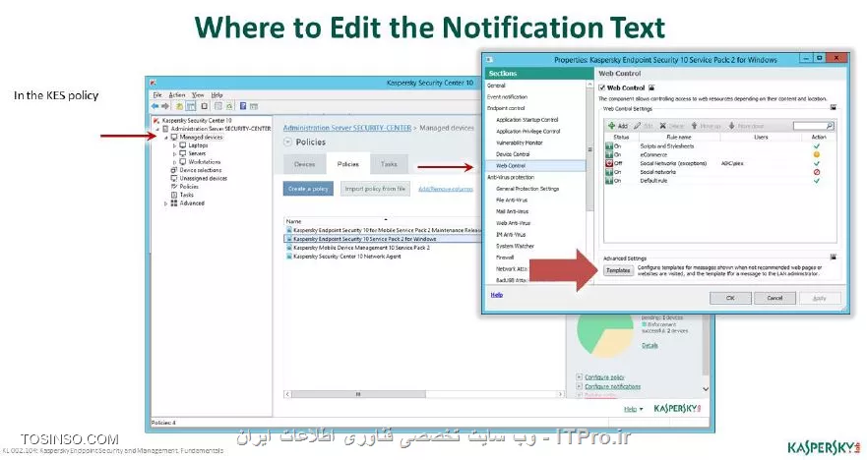Click Import policy from file button
The height and width of the screenshot is (460, 867).
point(375,189)
